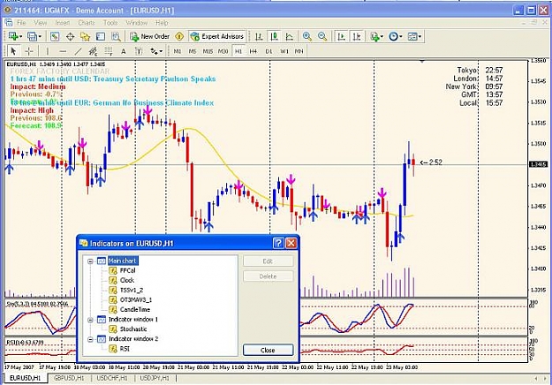Click the New Order button
The height and width of the screenshot is (385, 552).
tap(149, 36)
